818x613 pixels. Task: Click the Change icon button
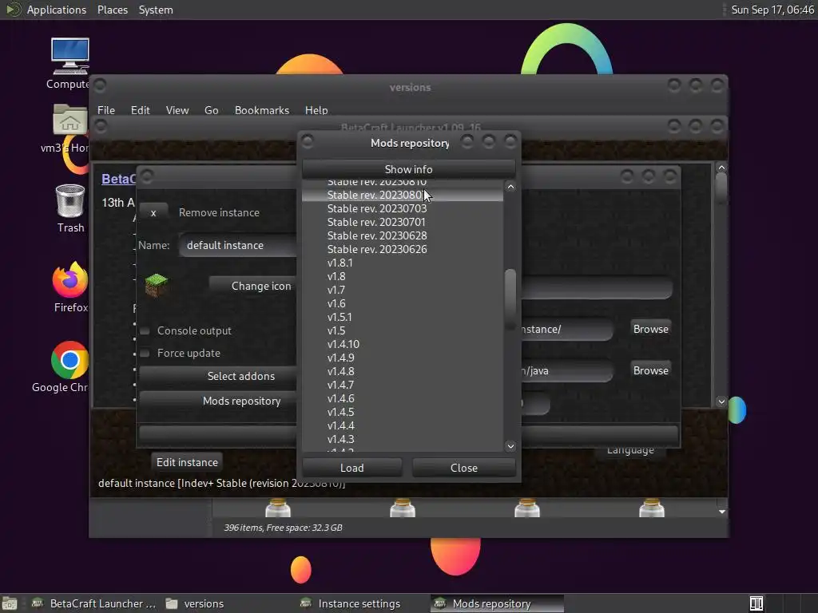tap(252, 286)
